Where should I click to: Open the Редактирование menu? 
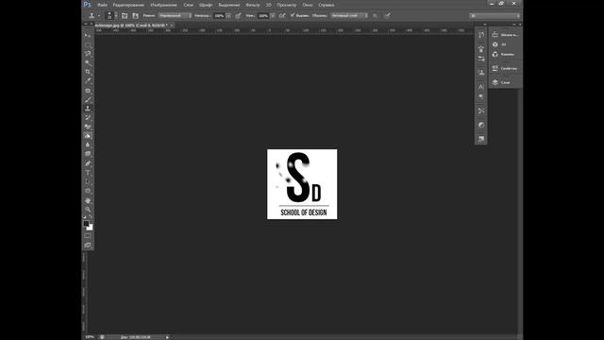(128, 5)
